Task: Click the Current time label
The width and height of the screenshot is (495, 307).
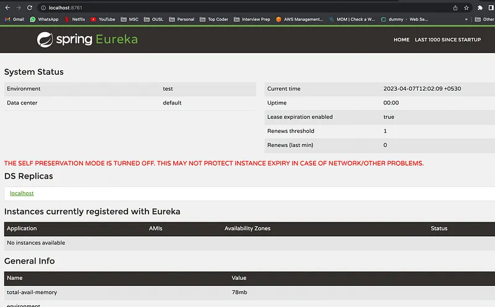Action: 284,89
